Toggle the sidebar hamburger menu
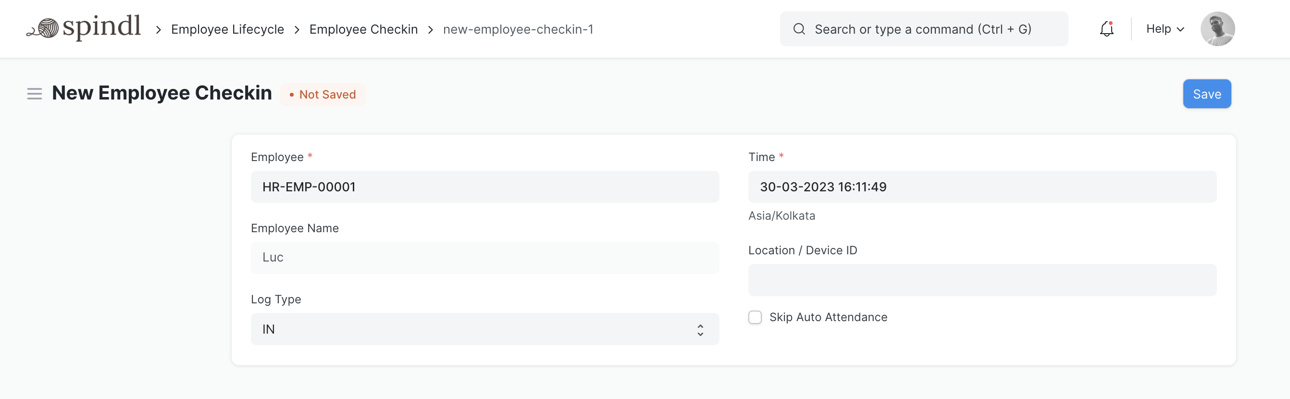 pos(34,94)
